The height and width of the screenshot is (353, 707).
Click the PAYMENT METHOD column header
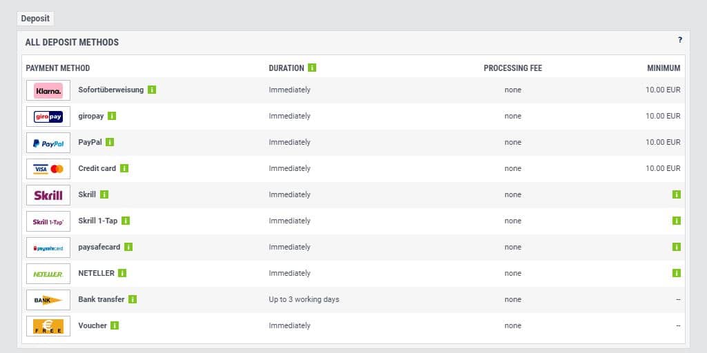tap(58, 68)
